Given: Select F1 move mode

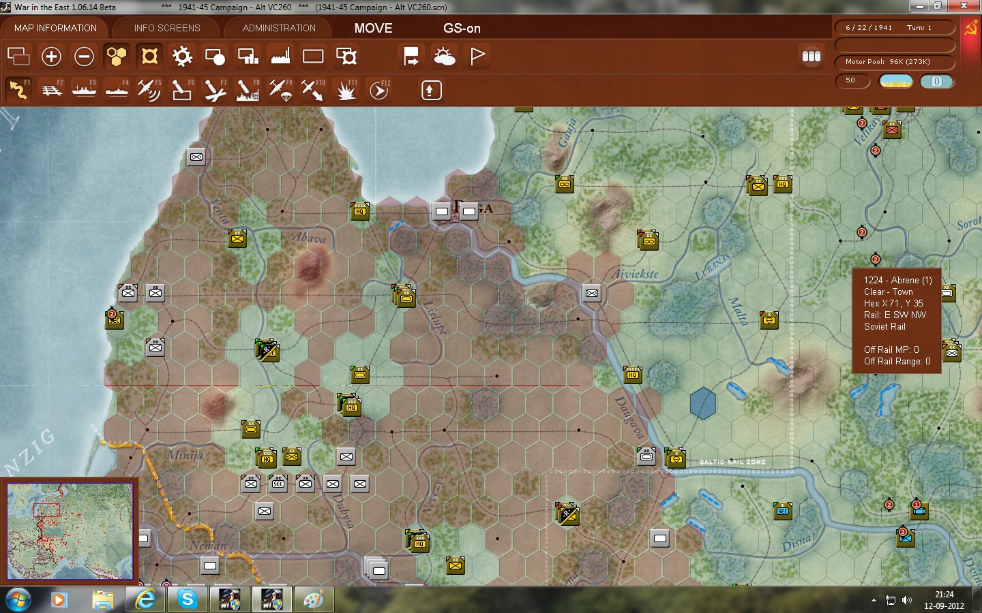Looking at the screenshot, I should coord(18,90).
